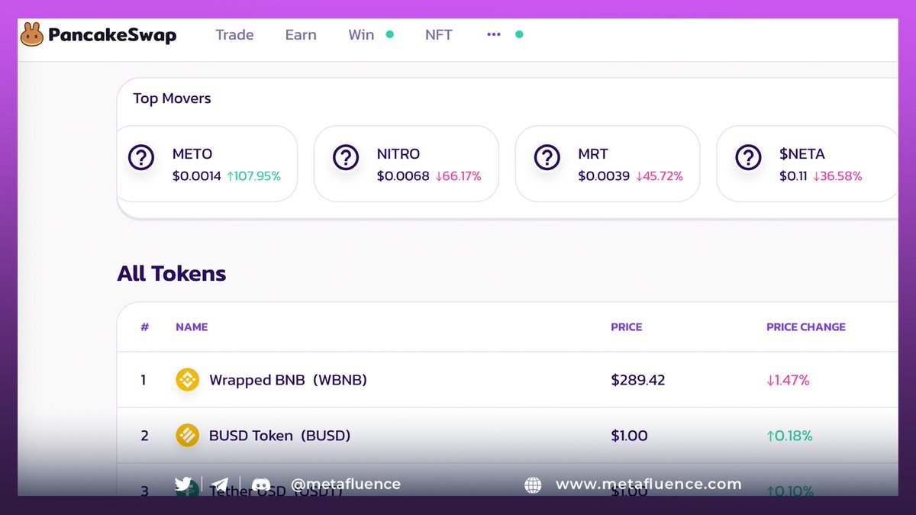Open the Win menu
The image size is (916, 515).
(x=361, y=35)
